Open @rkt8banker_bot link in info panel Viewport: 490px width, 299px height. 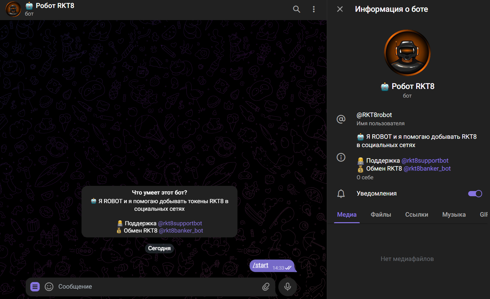(427, 169)
